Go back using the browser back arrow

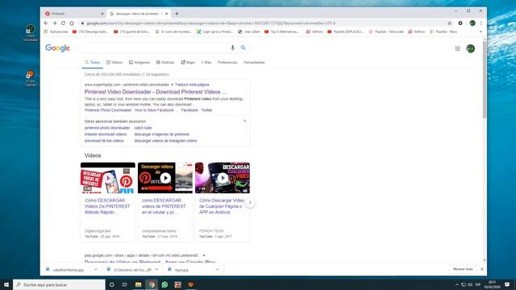coord(46,23)
